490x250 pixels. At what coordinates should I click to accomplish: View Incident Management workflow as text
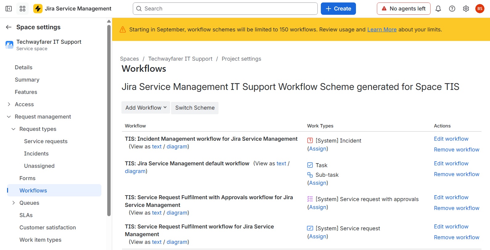(x=157, y=147)
